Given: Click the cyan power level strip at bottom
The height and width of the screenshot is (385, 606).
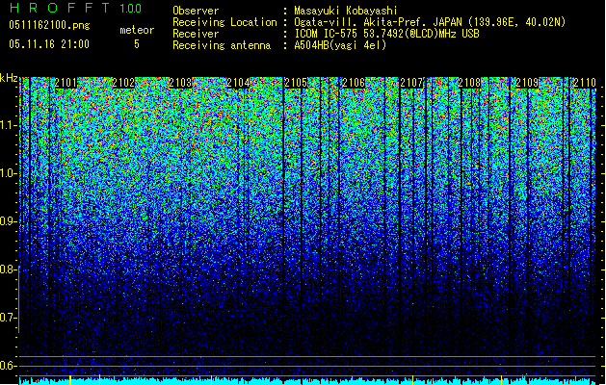Looking at the screenshot, I should (x=307, y=381).
